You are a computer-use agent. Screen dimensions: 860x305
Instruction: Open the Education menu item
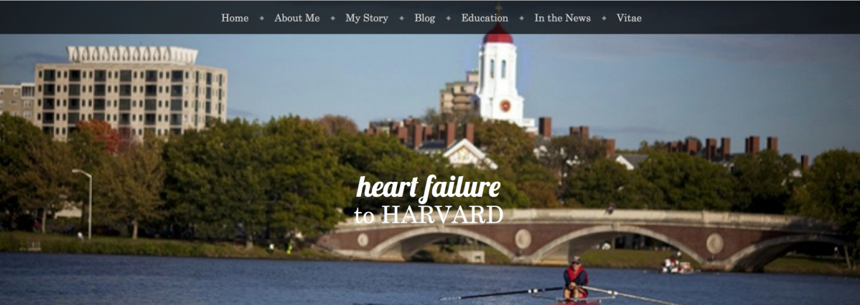click(485, 18)
